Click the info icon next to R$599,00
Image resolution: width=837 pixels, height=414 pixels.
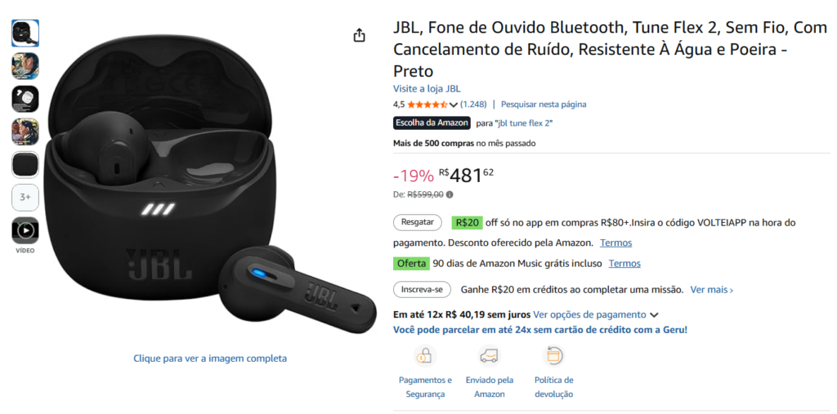[x=450, y=194]
